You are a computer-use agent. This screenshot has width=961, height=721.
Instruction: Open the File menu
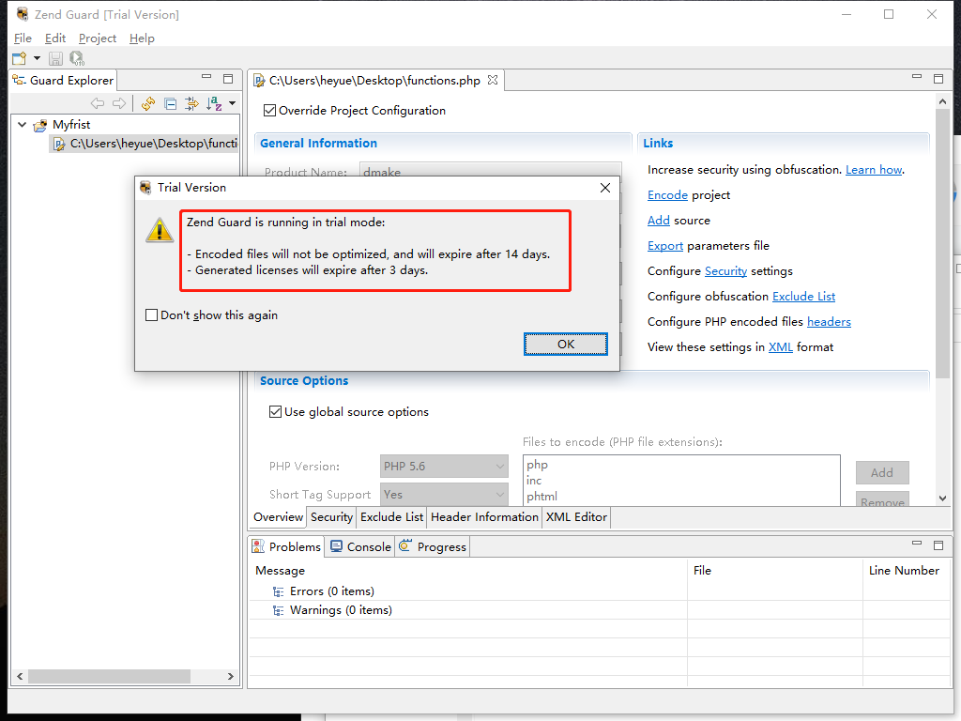23,38
